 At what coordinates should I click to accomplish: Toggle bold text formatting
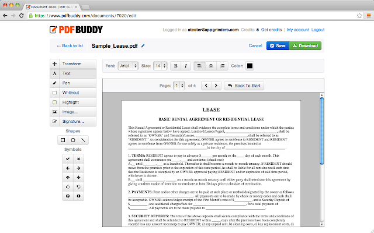[176, 66]
